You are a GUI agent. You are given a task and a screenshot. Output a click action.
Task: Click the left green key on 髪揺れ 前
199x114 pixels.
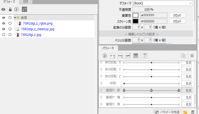124,91
